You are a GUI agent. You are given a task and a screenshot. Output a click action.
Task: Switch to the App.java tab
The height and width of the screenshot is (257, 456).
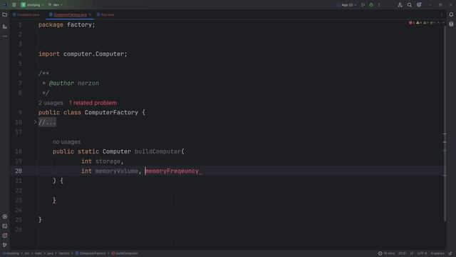point(105,14)
